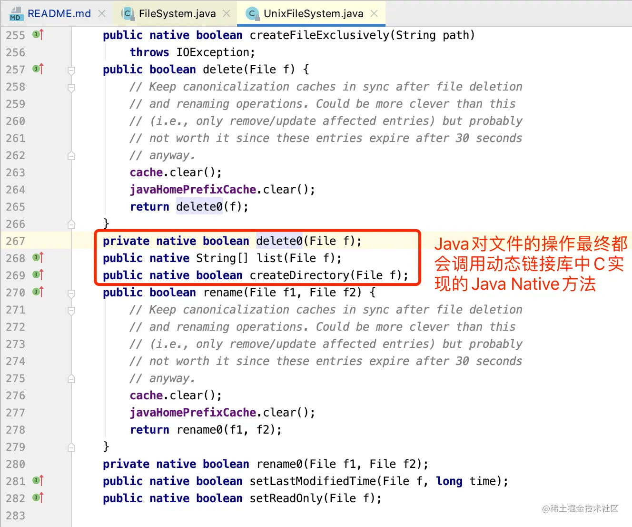
Task: Fold rename method via end marker line 279
Action: click(71, 447)
